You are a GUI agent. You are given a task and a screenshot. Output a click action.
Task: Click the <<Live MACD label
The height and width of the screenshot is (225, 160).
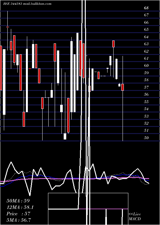click(x=135, y=216)
